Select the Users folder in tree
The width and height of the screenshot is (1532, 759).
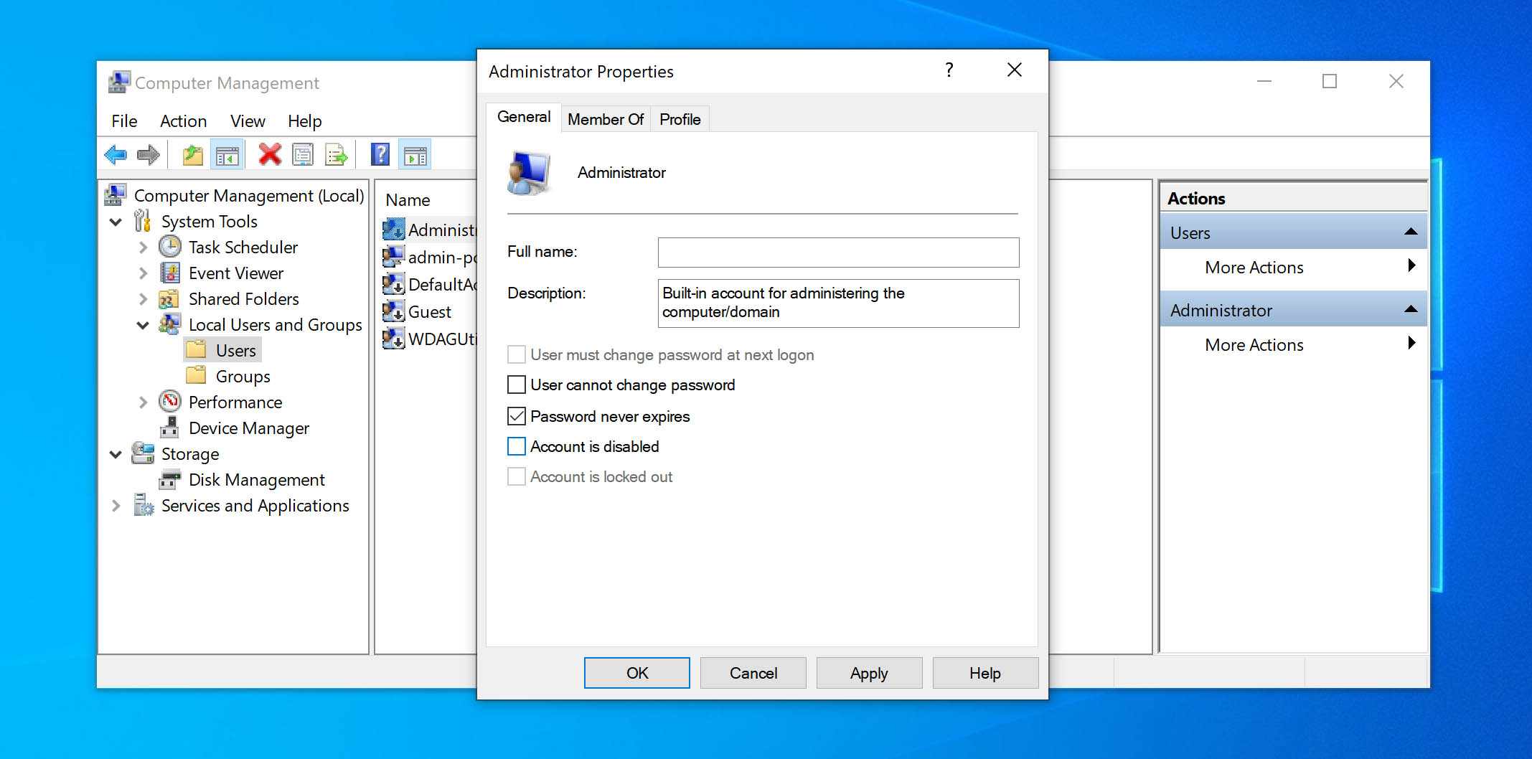223,350
